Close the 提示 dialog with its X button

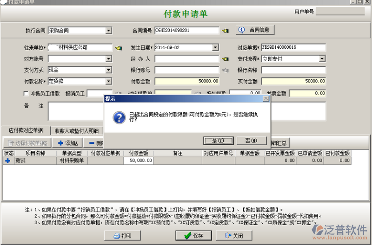266,99
